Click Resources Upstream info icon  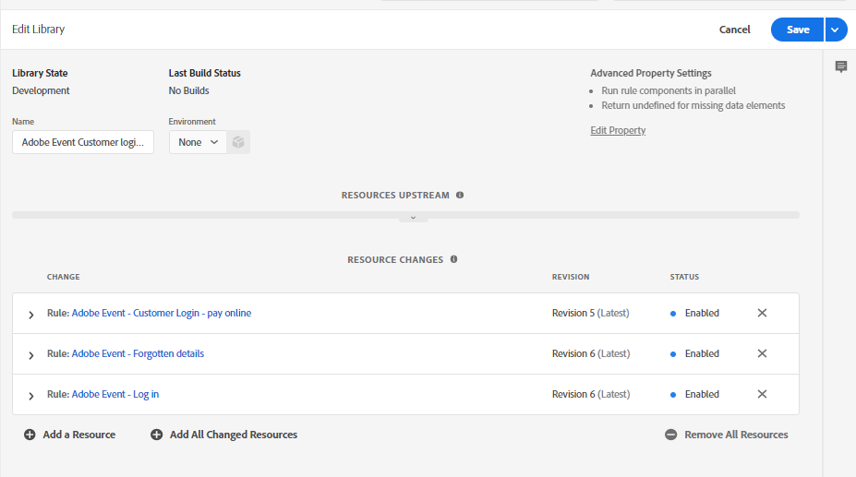[460, 196]
